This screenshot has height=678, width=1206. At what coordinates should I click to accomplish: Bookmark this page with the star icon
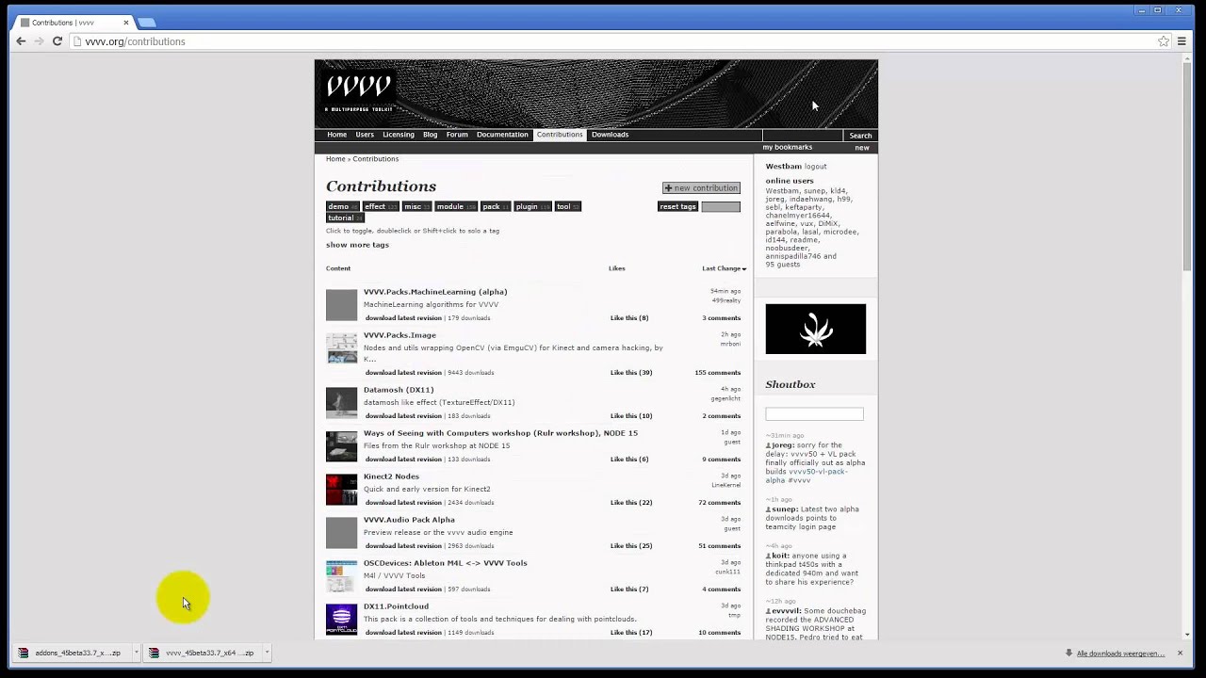(x=1164, y=41)
